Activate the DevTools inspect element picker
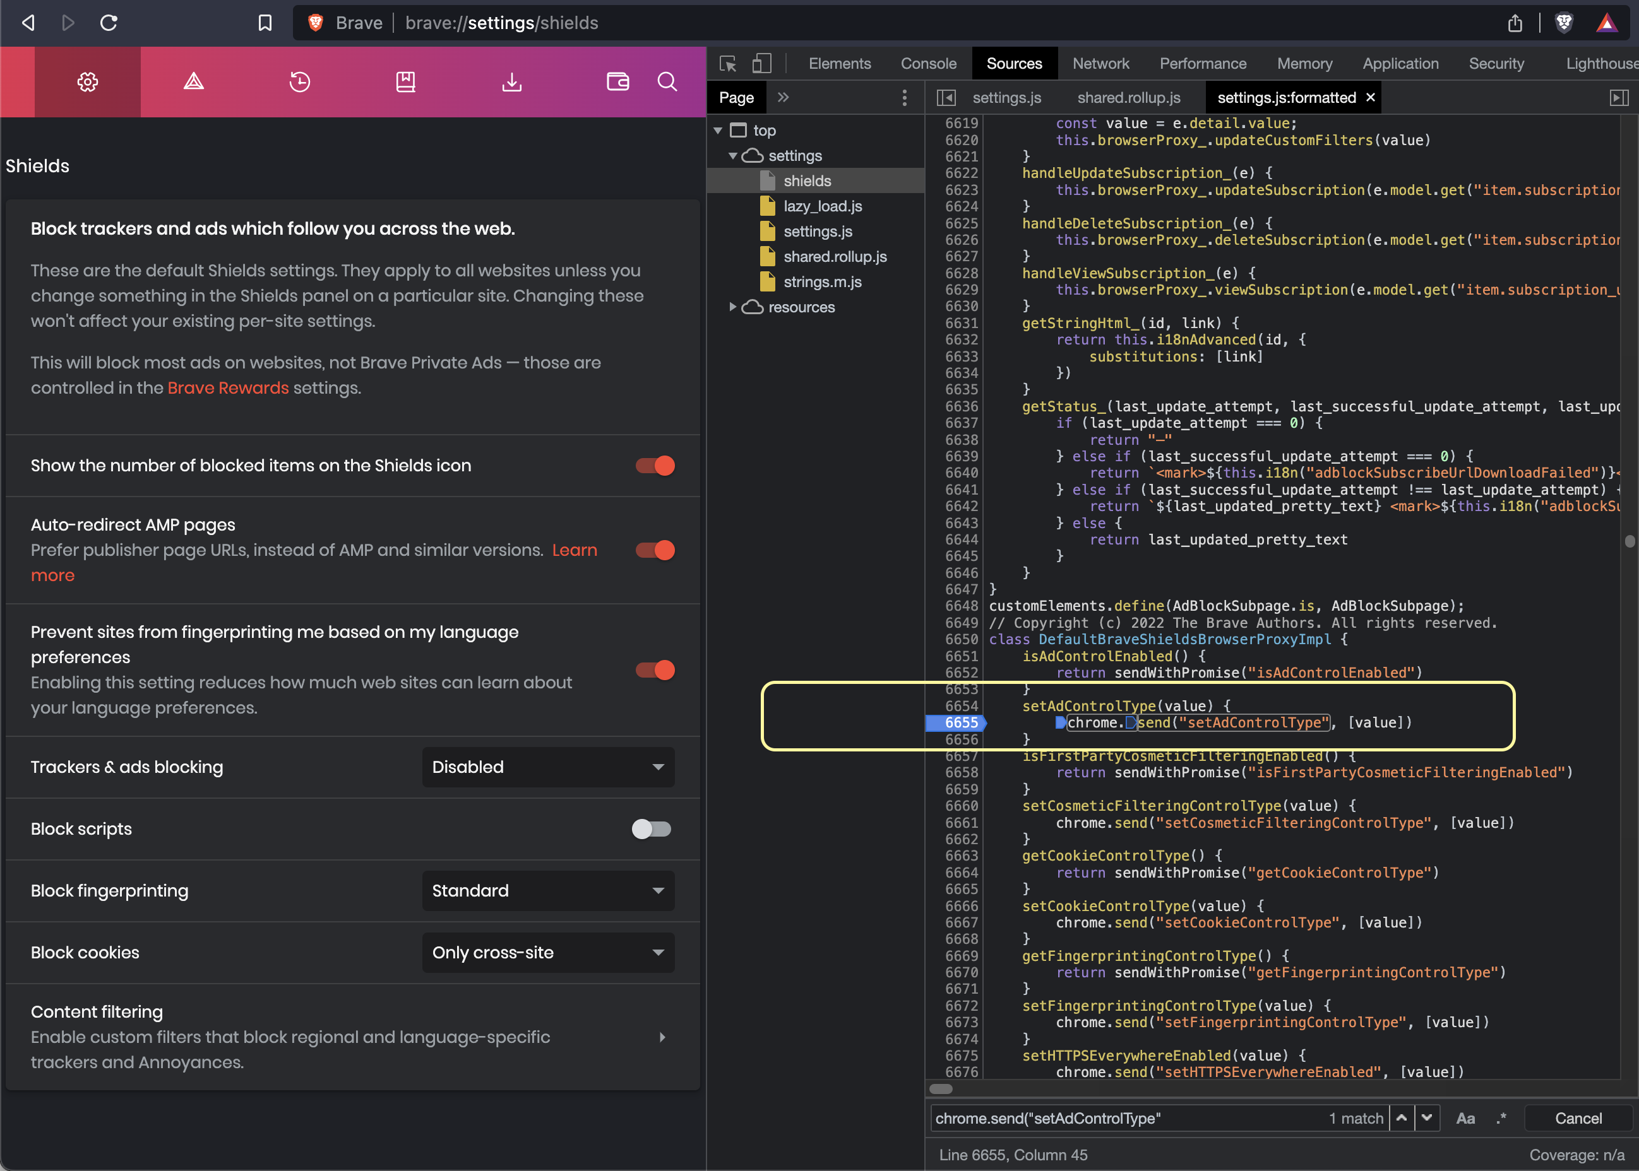This screenshot has width=1639, height=1171. click(728, 64)
